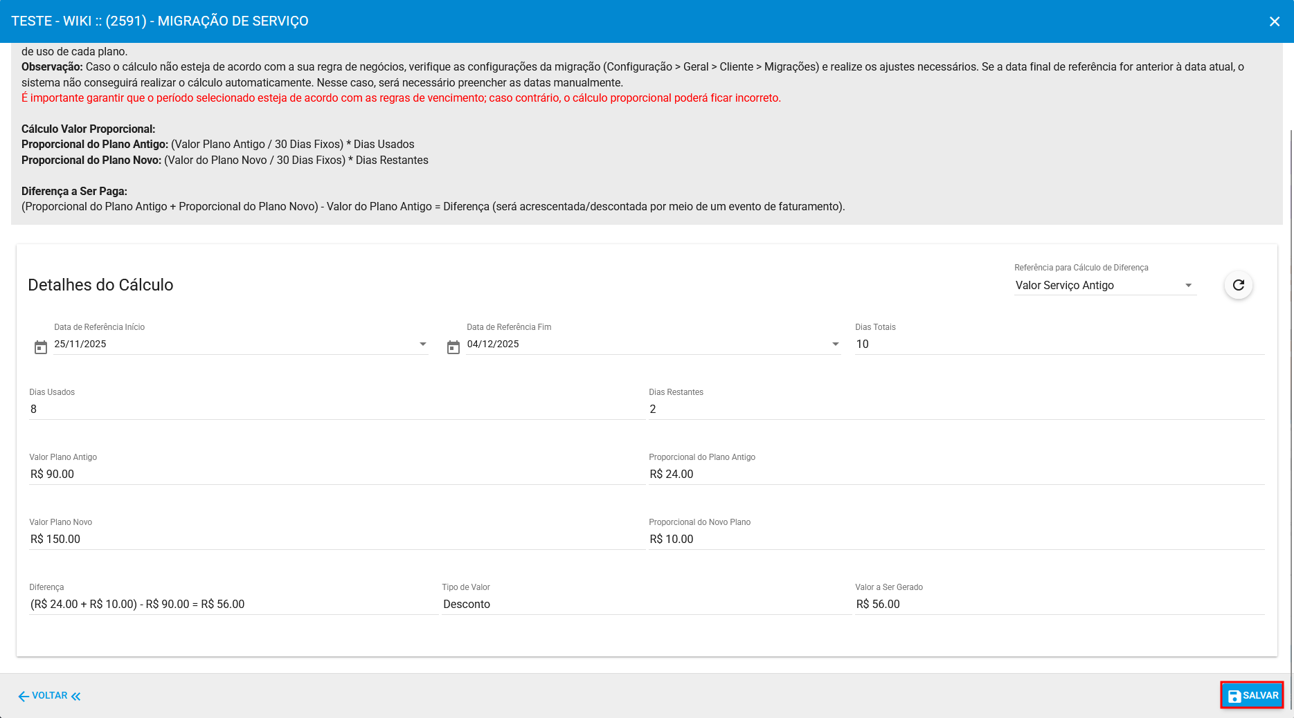Select the Valor Plano Antigo field
1294x718 pixels.
336,475
